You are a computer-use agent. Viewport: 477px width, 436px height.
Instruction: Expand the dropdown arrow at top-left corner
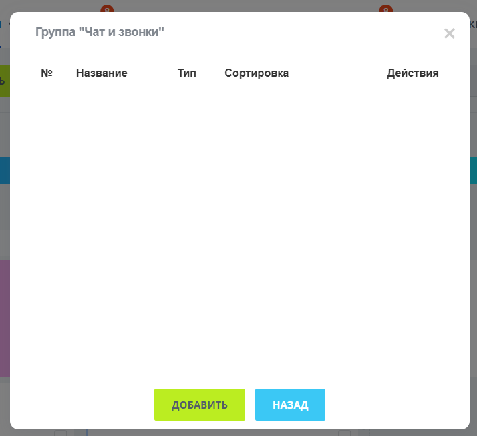coord(8,24)
